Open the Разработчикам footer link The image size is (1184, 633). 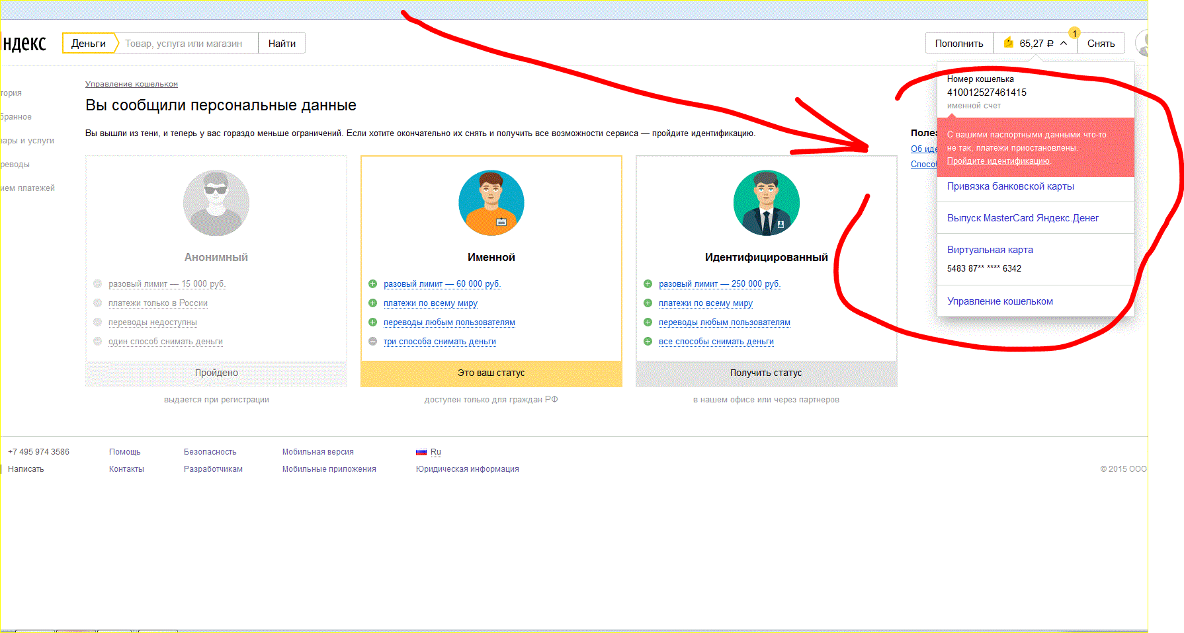213,469
